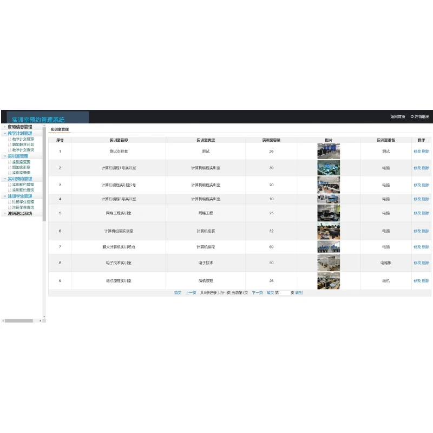The height and width of the screenshot is (433, 433).
Task: Collapse the 注册学生管理 section arrow
Action: [x=5, y=196]
